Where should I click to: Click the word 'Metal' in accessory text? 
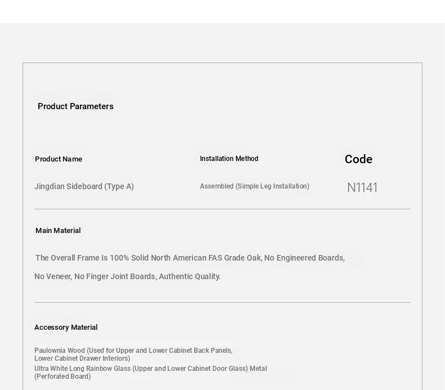point(258,369)
